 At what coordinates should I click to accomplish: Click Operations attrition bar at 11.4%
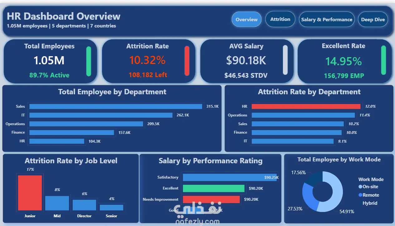click(x=303, y=115)
